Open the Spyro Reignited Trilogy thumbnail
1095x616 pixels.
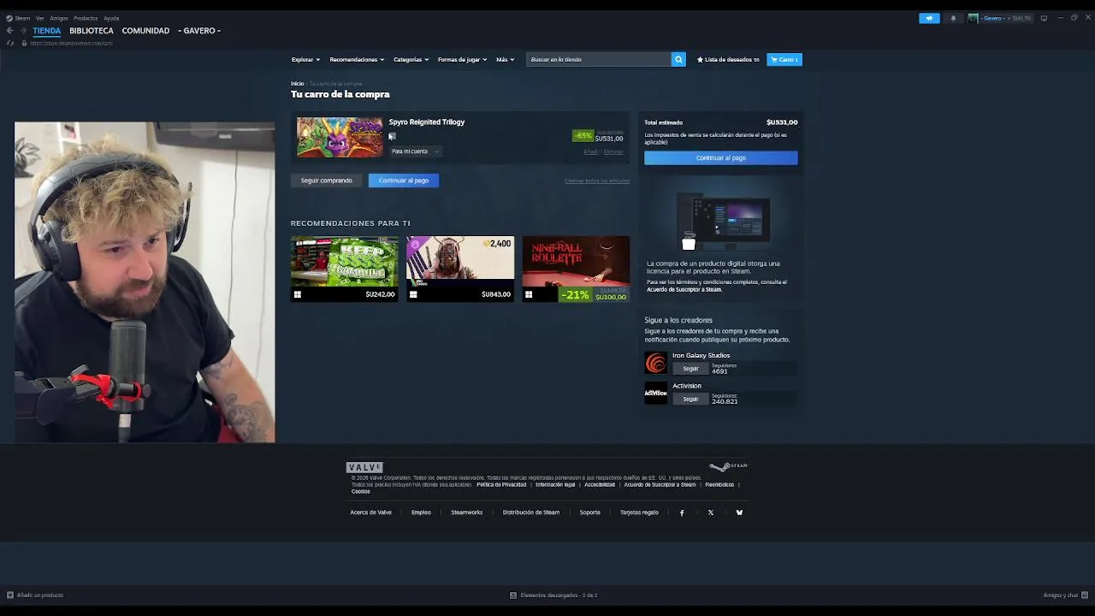[340, 137]
